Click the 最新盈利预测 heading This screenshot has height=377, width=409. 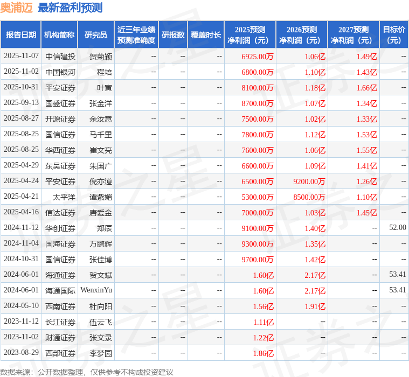point(70,8)
